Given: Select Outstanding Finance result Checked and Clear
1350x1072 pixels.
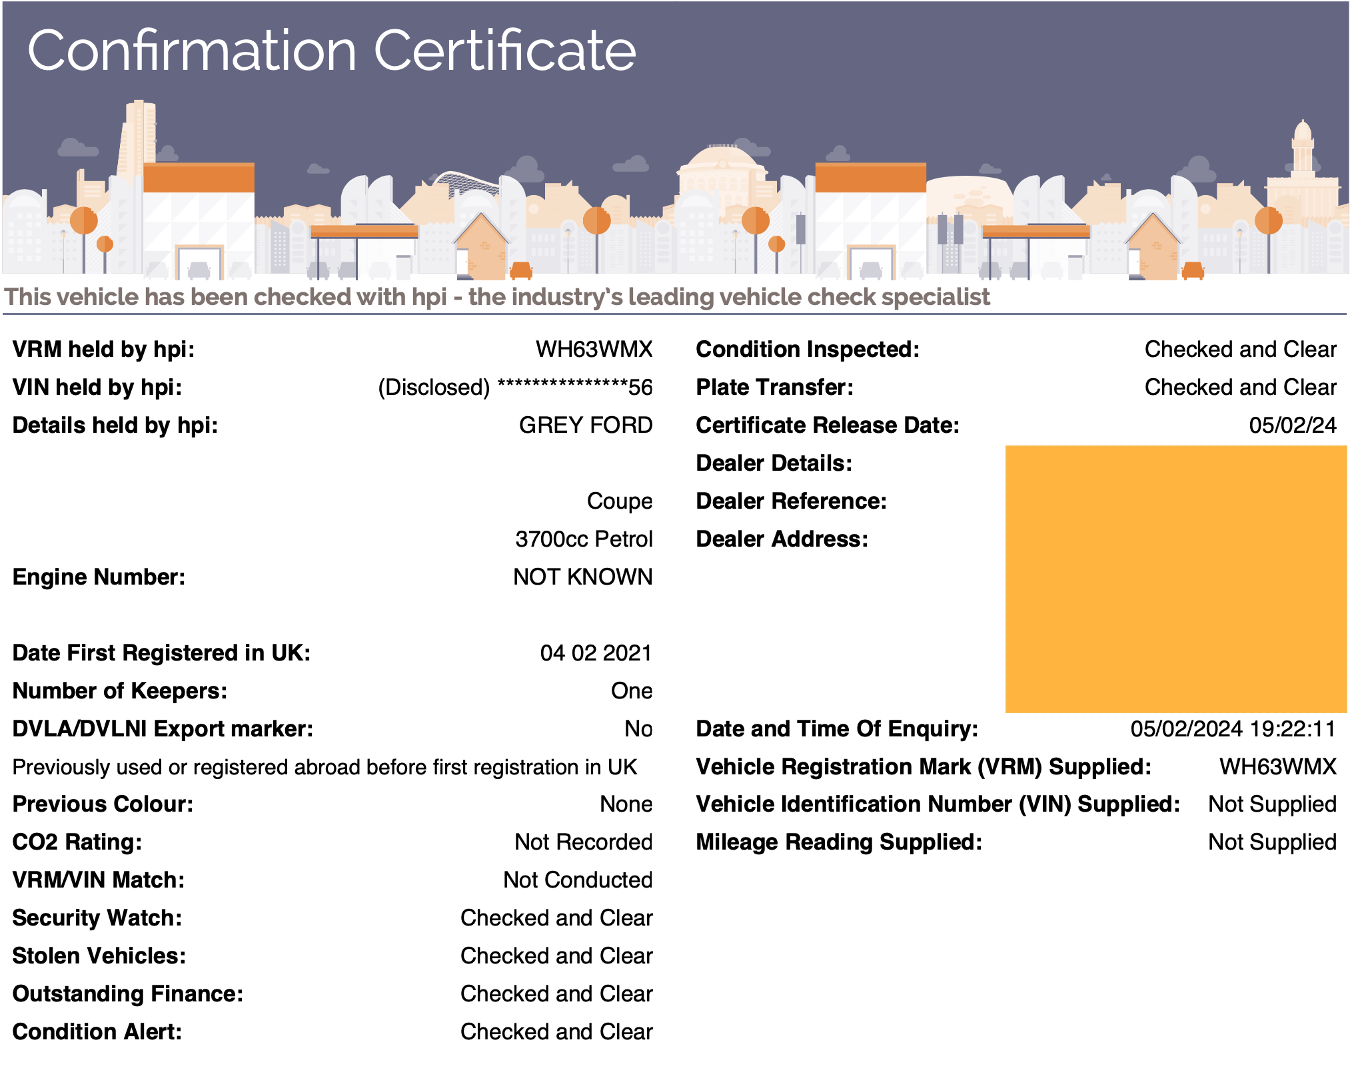Looking at the screenshot, I should [556, 993].
